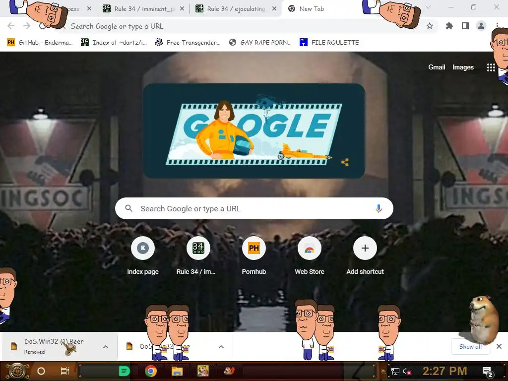Open the network tray icon
The height and width of the screenshot is (381, 508).
click(395, 371)
